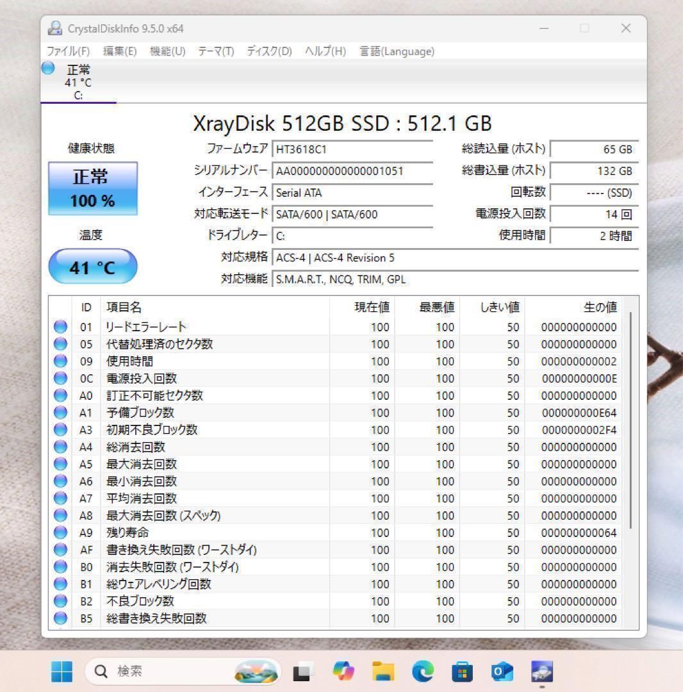Open the ヘルプ menu
Viewport: 683px width, 692px height.
pos(324,51)
